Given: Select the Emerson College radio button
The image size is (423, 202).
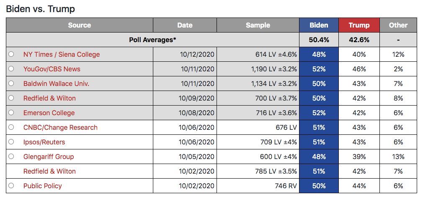Looking at the screenshot, I should pos(11,113).
